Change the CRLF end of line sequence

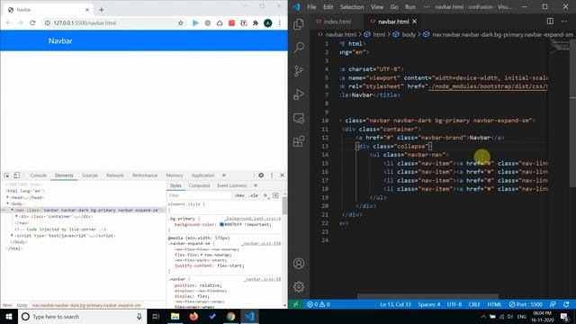[x=474, y=304]
